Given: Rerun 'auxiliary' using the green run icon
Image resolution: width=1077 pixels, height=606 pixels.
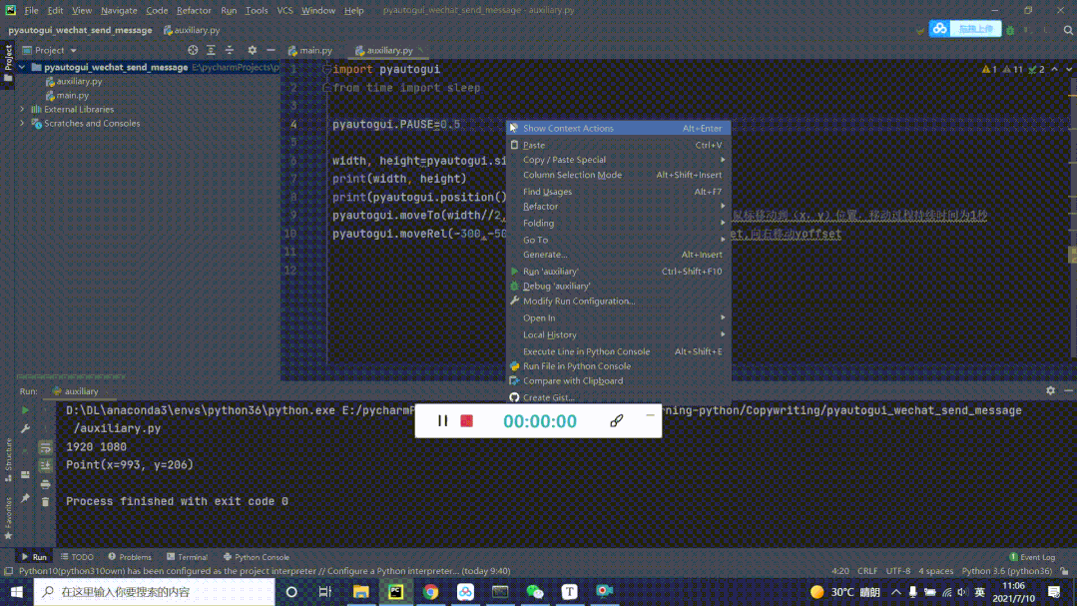Looking at the screenshot, I should 25,408.
